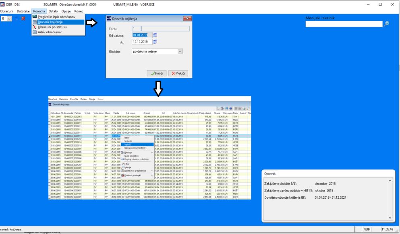
Task: Click the Pregled in izpis obračunov icon
Action: [35, 16]
